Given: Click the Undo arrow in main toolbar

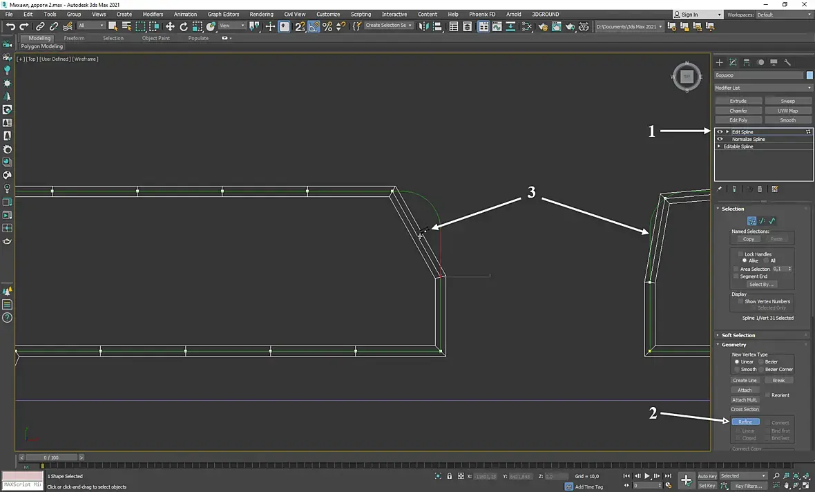Looking at the screenshot, I should (10, 26).
